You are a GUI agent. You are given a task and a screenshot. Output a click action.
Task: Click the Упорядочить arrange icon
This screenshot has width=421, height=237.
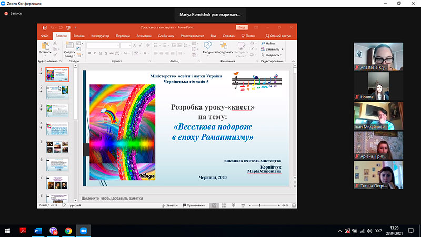click(224, 45)
